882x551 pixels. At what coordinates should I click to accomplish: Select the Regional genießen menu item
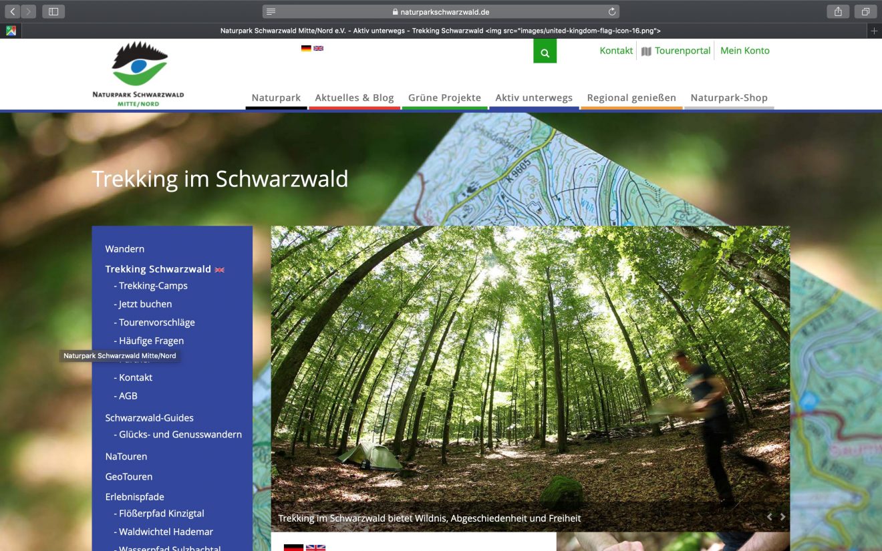[631, 98]
